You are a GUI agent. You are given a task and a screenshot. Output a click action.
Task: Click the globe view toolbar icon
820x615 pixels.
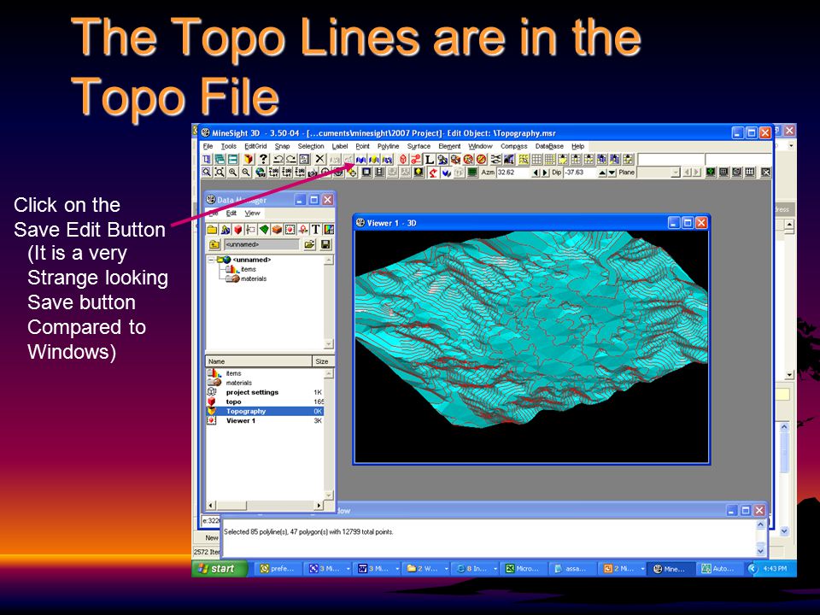tap(260, 172)
